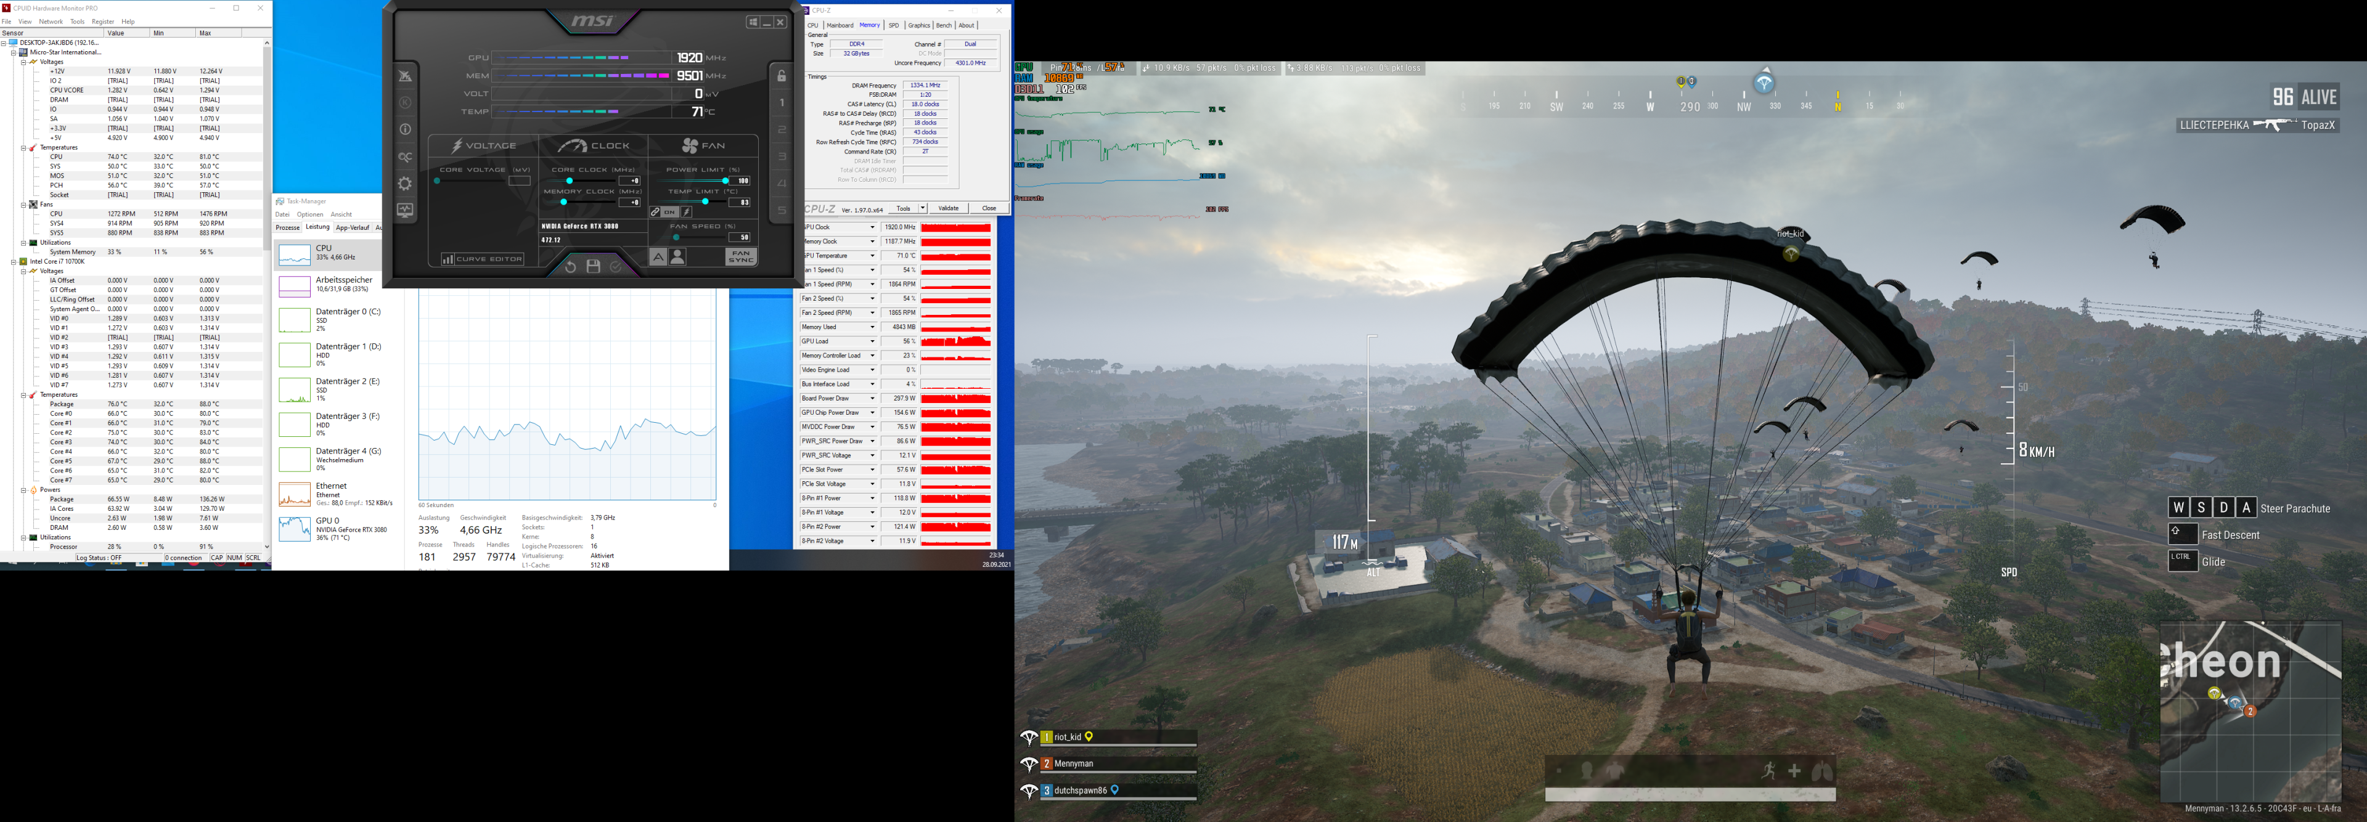The width and height of the screenshot is (2367, 822).
Task: Toggle the power/temp link ON button
Action: point(670,212)
